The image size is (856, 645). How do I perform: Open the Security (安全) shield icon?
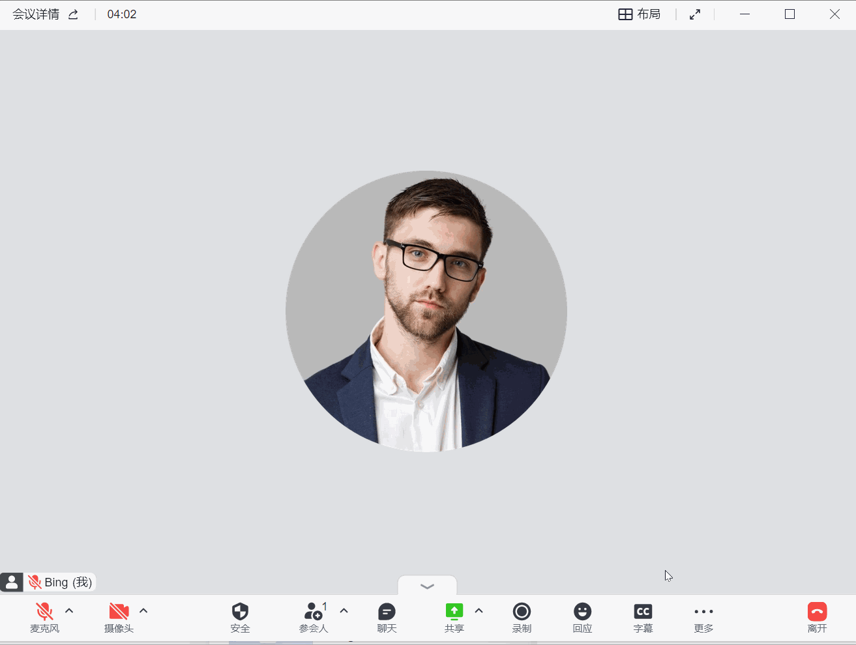[240, 616]
